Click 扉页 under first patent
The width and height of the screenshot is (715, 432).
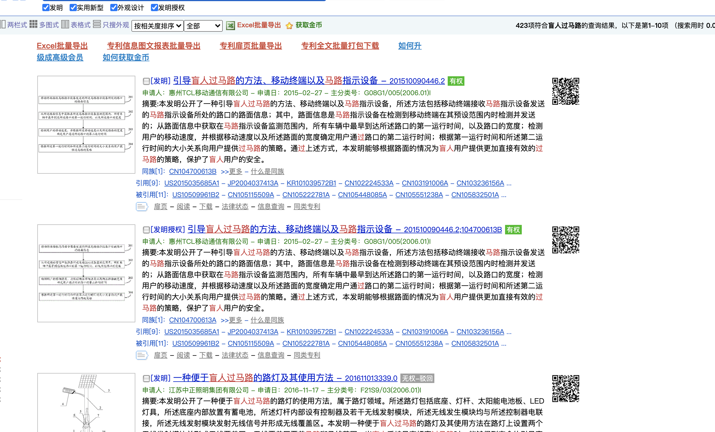click(160, 207)
